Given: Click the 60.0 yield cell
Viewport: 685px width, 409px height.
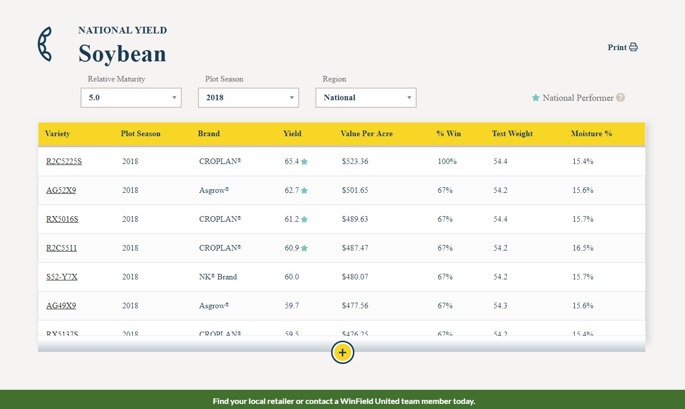Looking at the screenshot, I should pos(292,277).
